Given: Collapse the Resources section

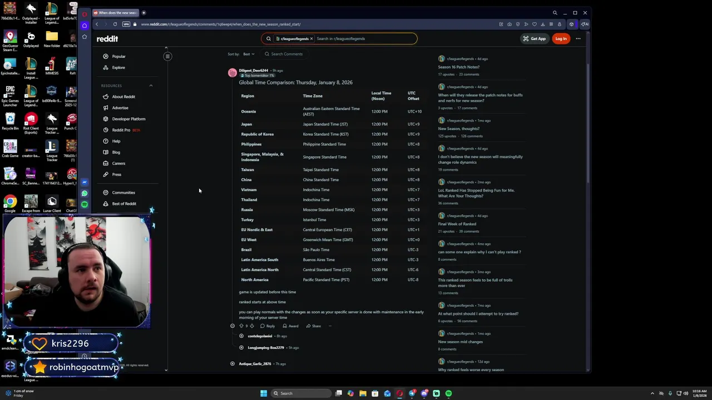Looking at the screenshot, I should [x=151, y=86].
